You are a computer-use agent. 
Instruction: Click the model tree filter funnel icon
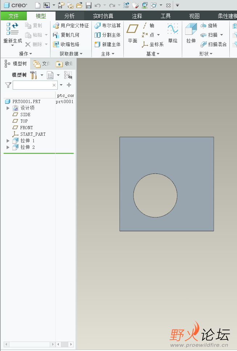8,85
